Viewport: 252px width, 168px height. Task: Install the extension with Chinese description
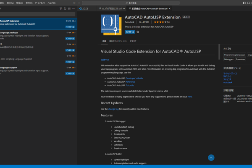[x=70, y=50]
